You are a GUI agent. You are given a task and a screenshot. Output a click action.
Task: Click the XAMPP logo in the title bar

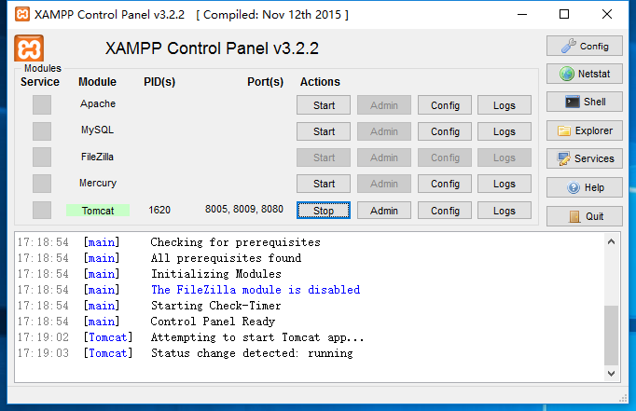coord(22,14)
